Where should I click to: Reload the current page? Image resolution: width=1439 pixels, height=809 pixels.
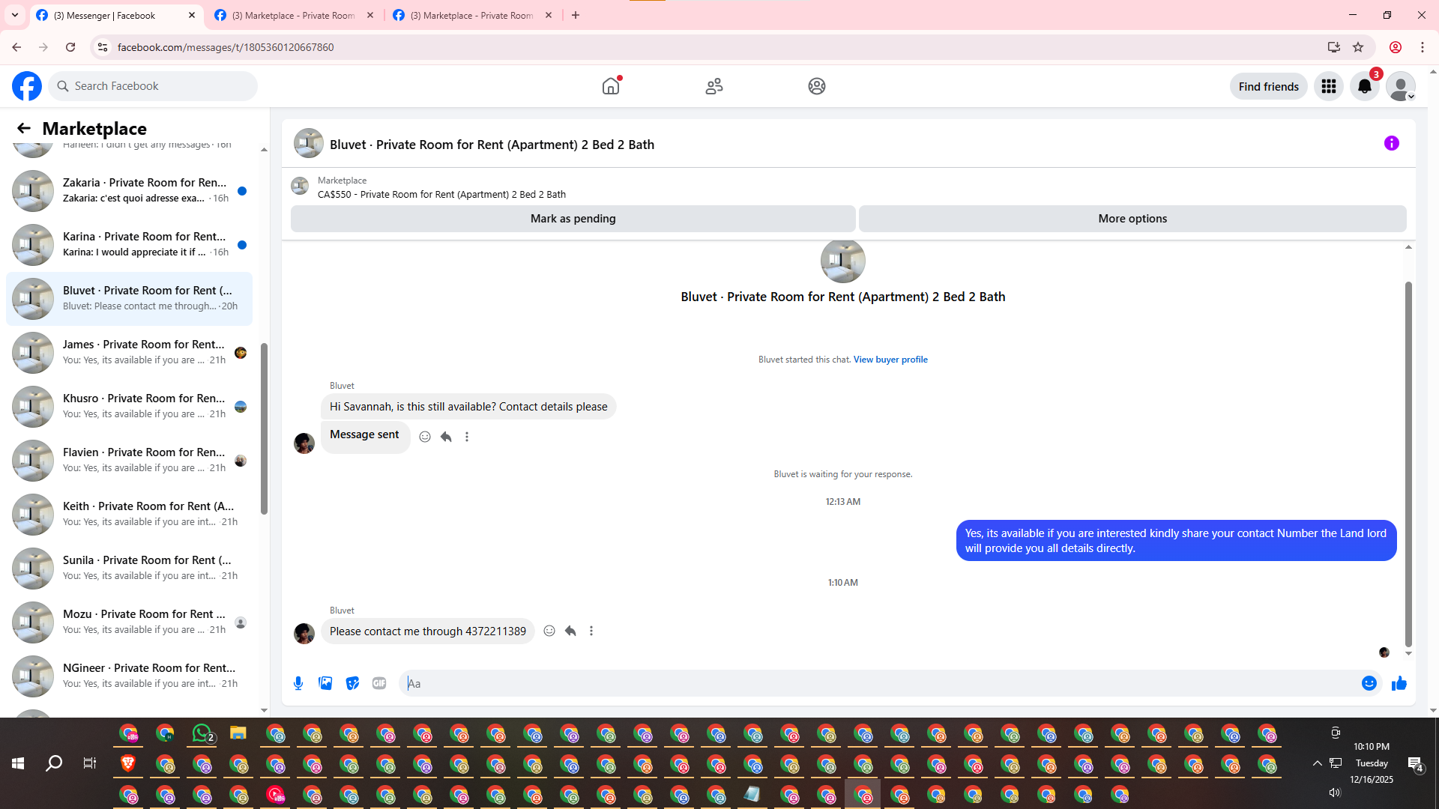click(x=70, y=47)
